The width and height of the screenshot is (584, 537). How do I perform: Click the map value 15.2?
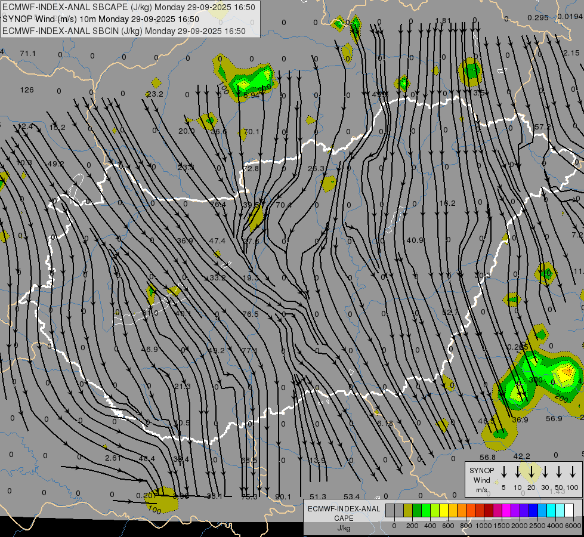tap(57, 128)
